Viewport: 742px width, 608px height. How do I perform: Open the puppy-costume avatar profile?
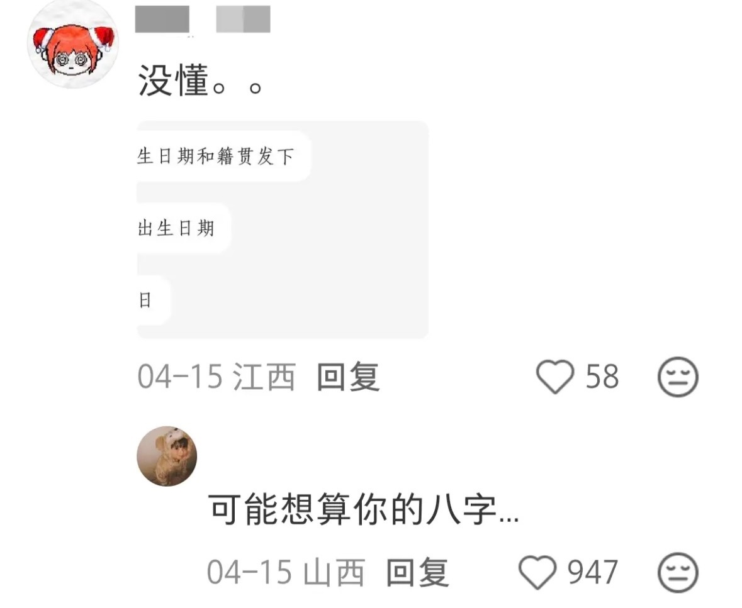(167, 456)
